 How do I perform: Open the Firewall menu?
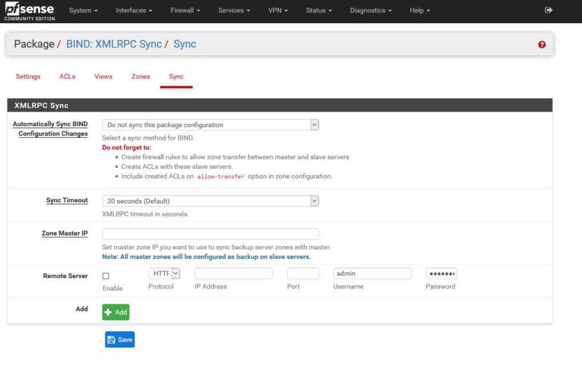tap(185, 10)
